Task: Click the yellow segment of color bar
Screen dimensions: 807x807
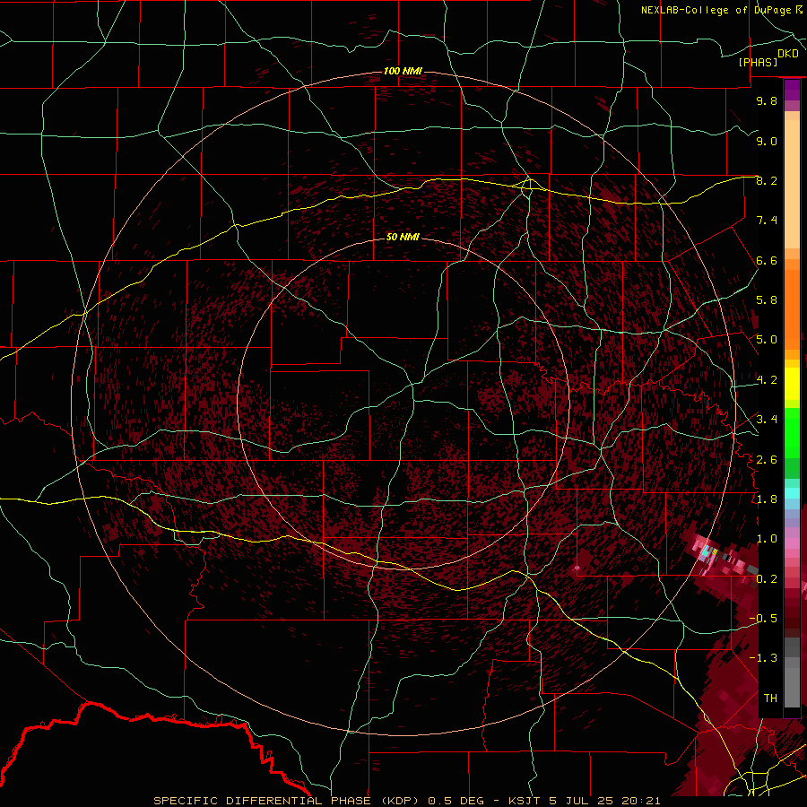Action: click(792, 384)
